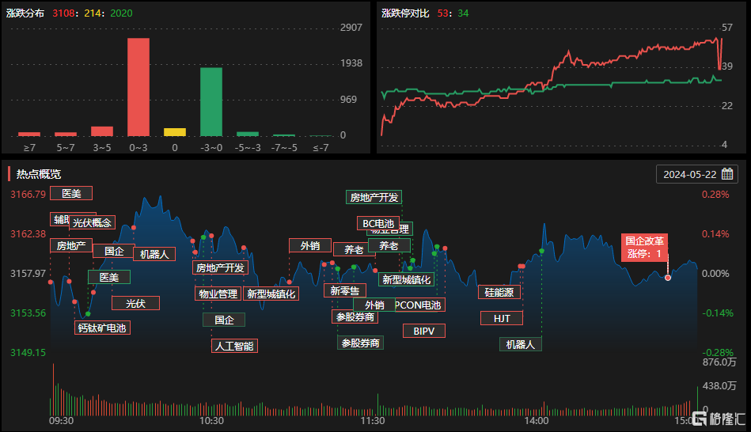The height and width of the screenshot is (432, 751).
Task: Click the 涨跌分布 panel title
Action: [x=26, y=13]
